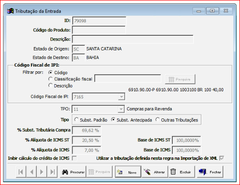Select Classificação fiscal filter option

pyautogui.click(x=51, y=79)
